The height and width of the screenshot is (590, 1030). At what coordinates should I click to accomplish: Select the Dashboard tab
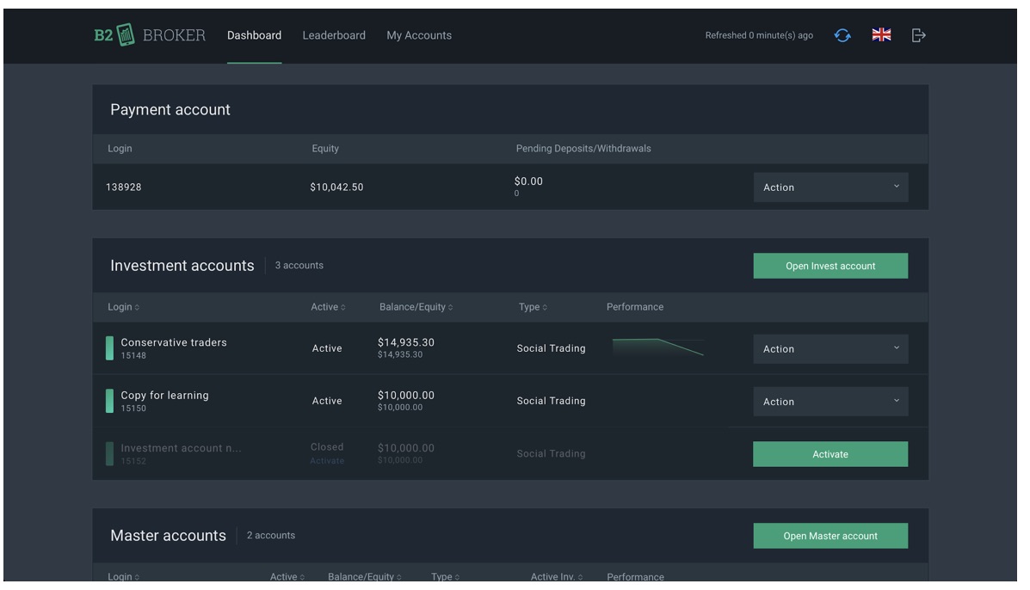[254, 35]
